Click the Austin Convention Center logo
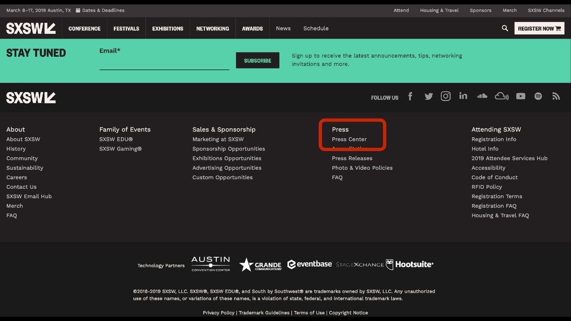Image resolution: width=571 pixels, height=321 pixels. [x=211, y=264]
